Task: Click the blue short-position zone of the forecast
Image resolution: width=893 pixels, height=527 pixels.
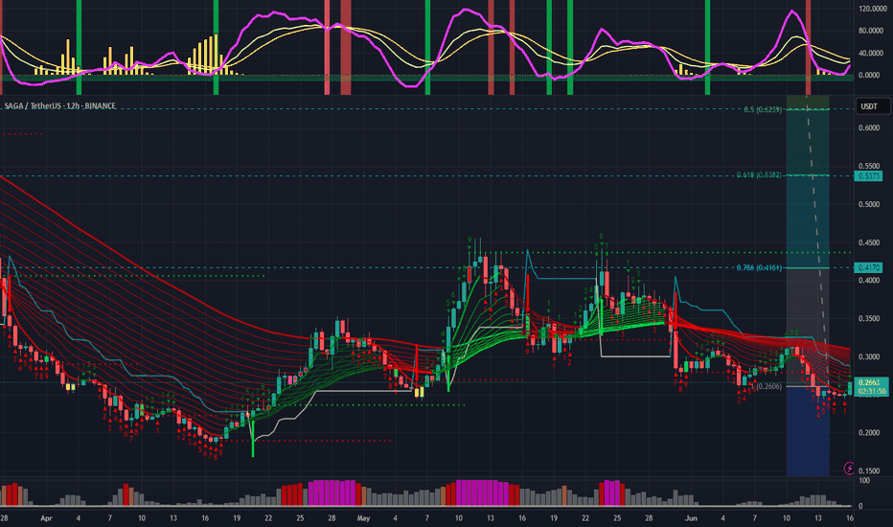Action: [x=808, y=431]
